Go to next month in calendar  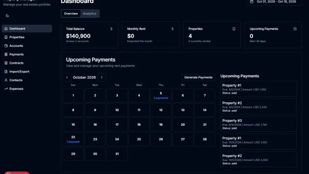point(102,77)
